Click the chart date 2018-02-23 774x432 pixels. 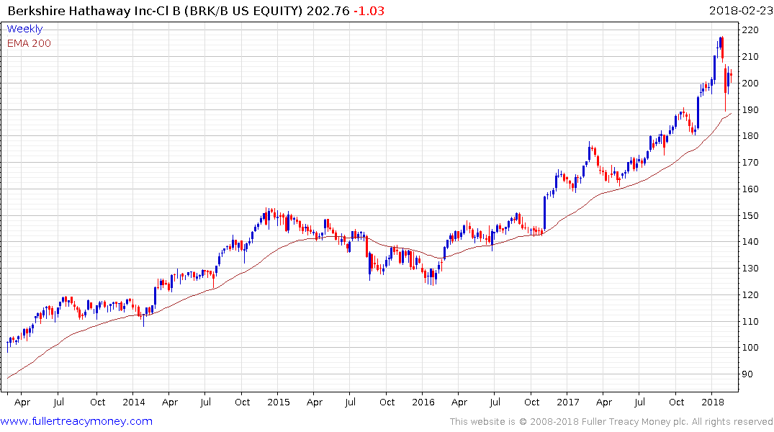[741, 10]
